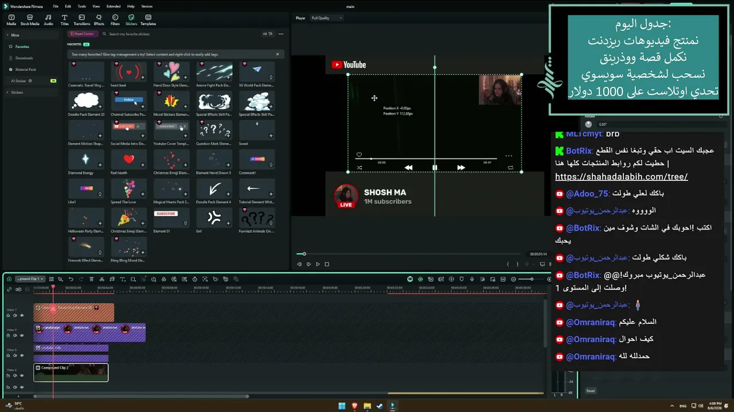
Task: Select the Compound Clip 2 on the timeline
Action: pos(71,373)
